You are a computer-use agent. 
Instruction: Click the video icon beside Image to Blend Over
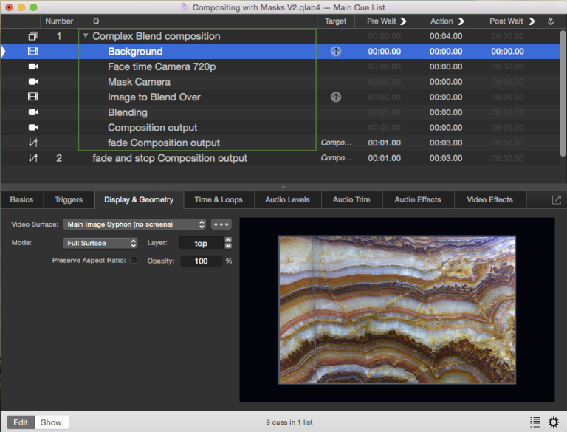coord(32,97)
